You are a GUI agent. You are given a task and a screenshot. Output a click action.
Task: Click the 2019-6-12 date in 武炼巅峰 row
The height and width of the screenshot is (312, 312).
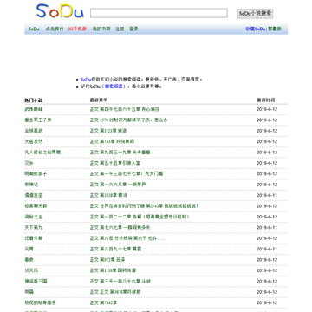click(267, 109)
